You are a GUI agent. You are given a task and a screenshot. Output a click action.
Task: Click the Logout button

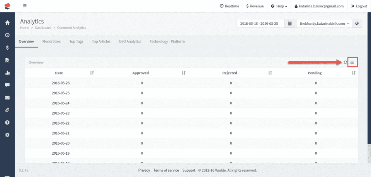tap(359, 6)
